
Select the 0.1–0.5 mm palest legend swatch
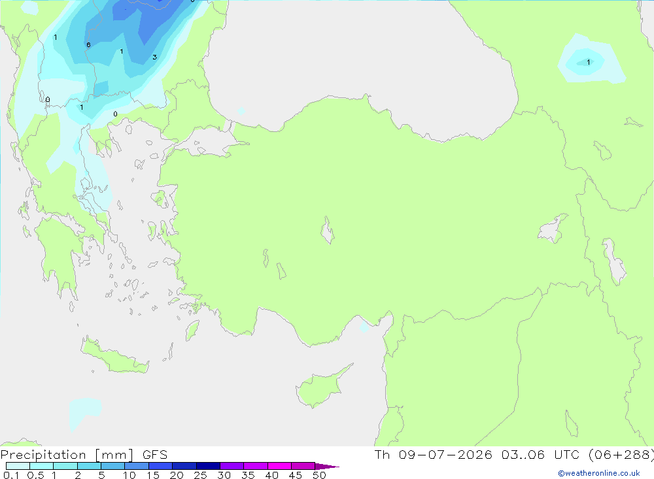click(18, 466)
